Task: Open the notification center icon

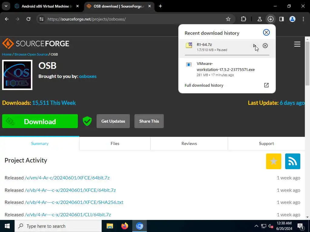Action: click(x=300, y=226)
